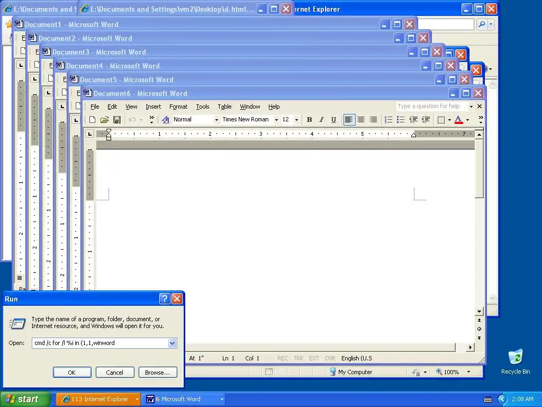Click the right indent marker on ruler

click(x=413, y=135)
